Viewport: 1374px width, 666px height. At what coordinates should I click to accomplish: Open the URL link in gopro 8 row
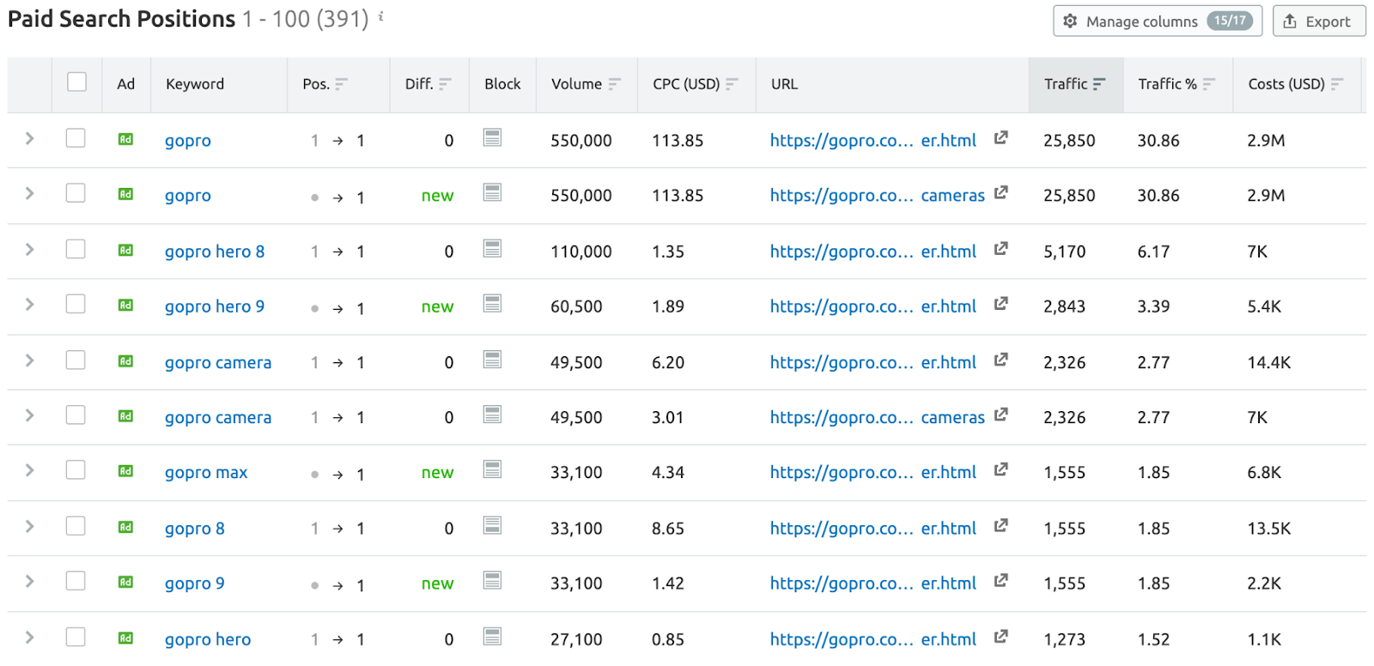point(873,529)
